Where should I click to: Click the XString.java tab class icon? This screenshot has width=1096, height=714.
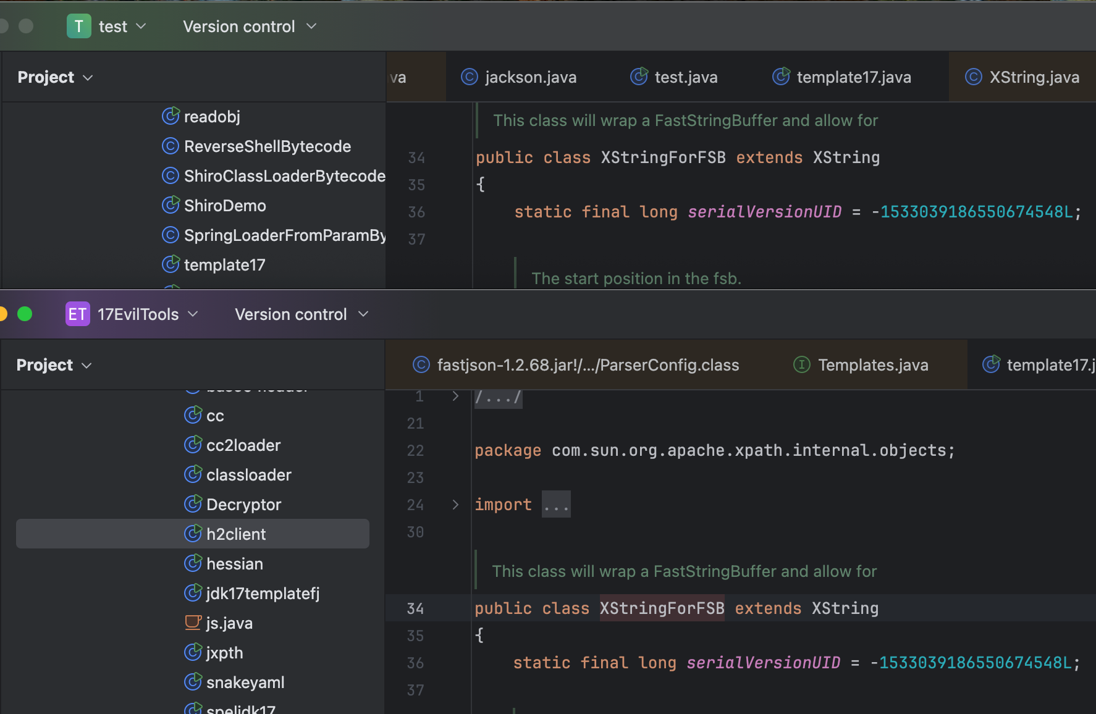click(x=974, y=77)
